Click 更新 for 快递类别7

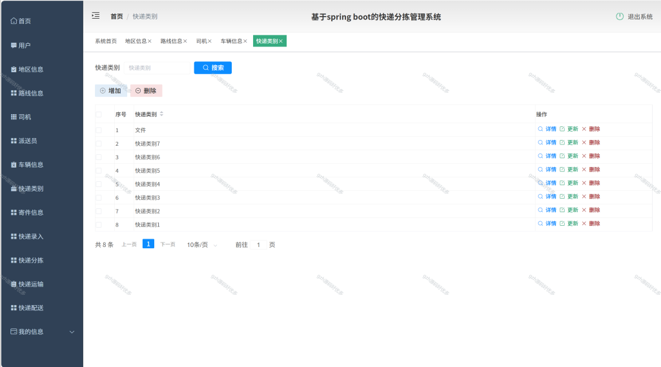[569, 143]
